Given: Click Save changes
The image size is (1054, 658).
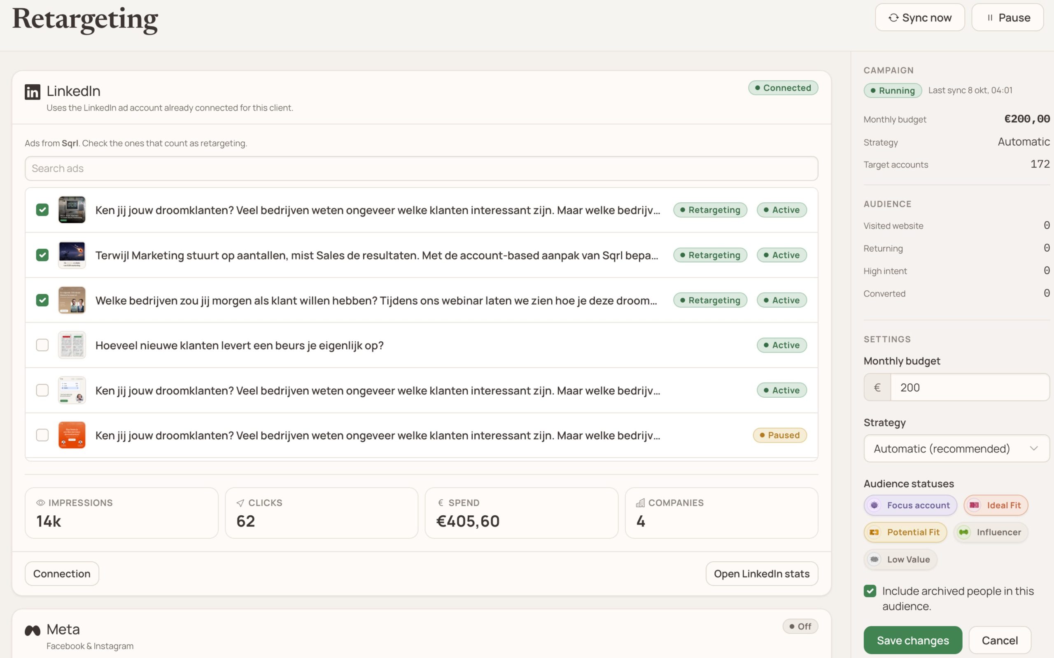Looking at the screenshot, I should pos(913,640).
